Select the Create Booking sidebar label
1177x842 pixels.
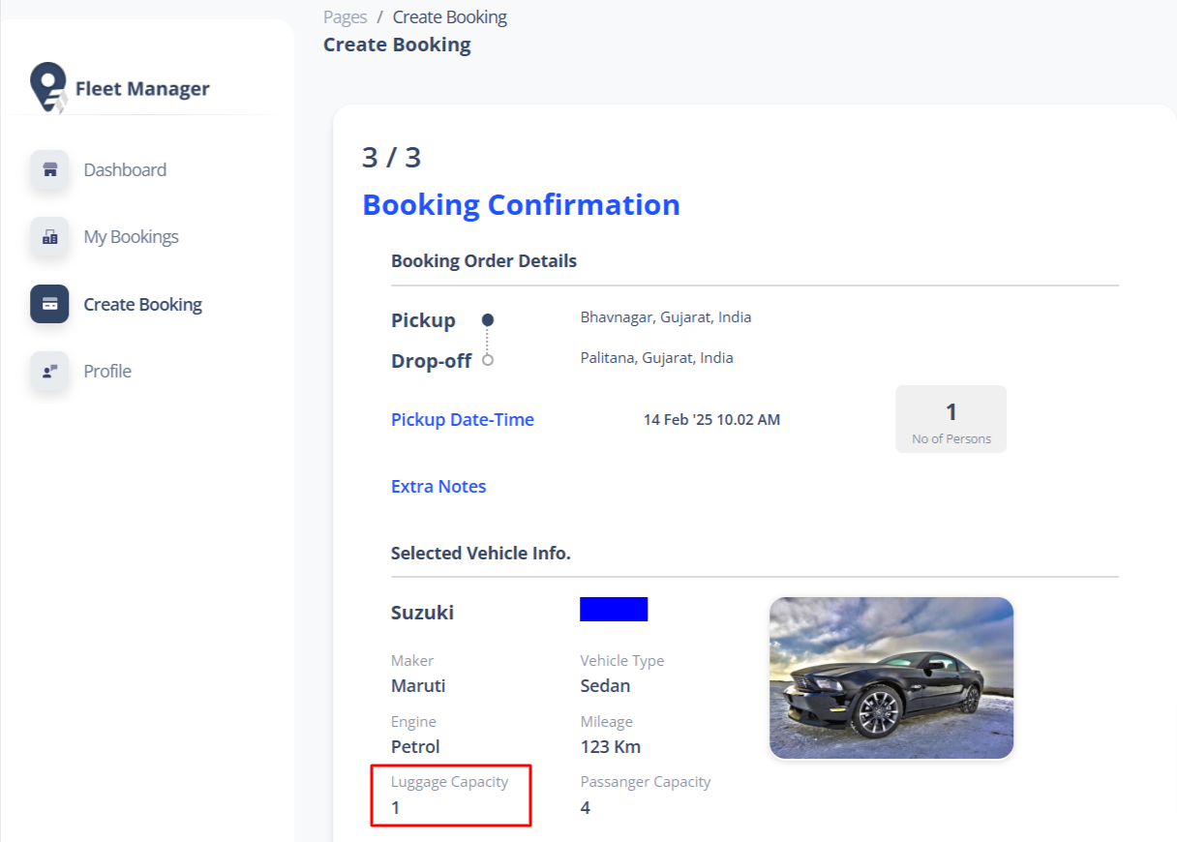(142, 305)
